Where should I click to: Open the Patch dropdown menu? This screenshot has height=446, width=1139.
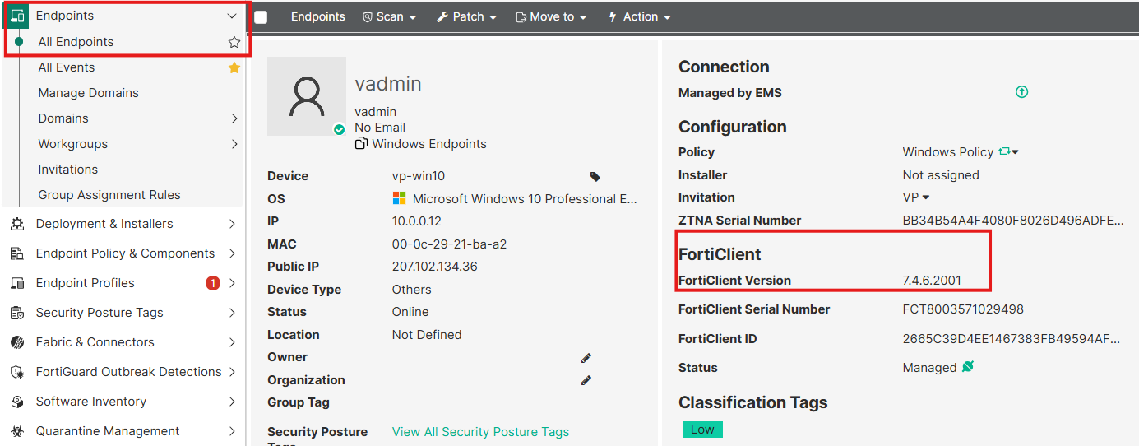(466, 16)
